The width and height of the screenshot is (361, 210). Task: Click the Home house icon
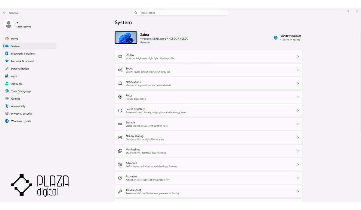(7, 39)
